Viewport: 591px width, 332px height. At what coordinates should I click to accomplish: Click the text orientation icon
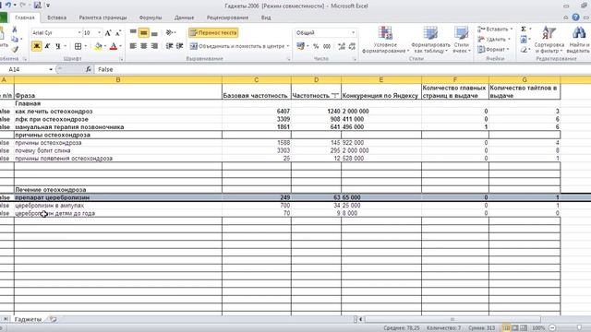click(169, 33)
